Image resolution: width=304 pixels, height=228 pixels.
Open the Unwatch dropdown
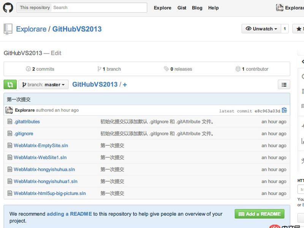pos(261,29)
